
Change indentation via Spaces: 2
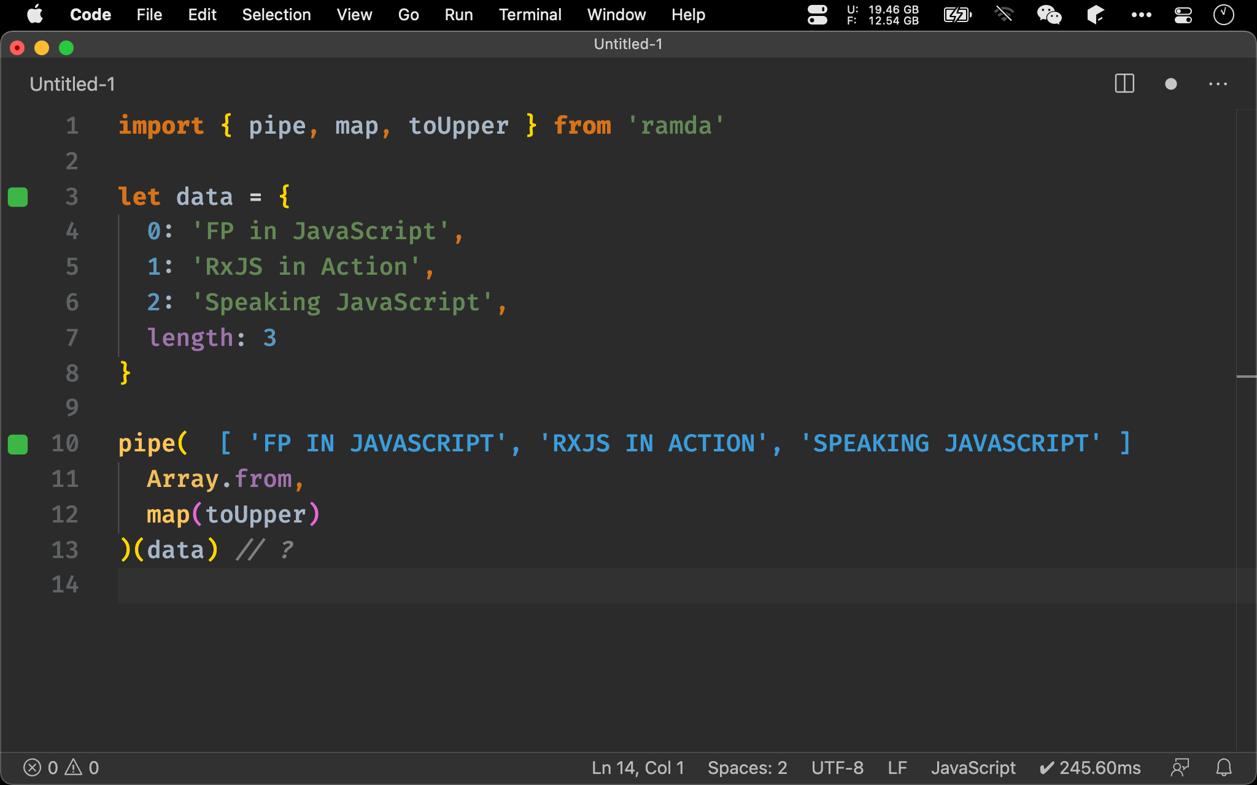click(x=747, y=767)
